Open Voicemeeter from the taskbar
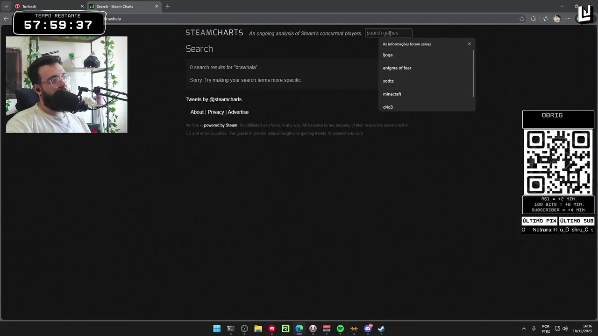 click(327, 329)
